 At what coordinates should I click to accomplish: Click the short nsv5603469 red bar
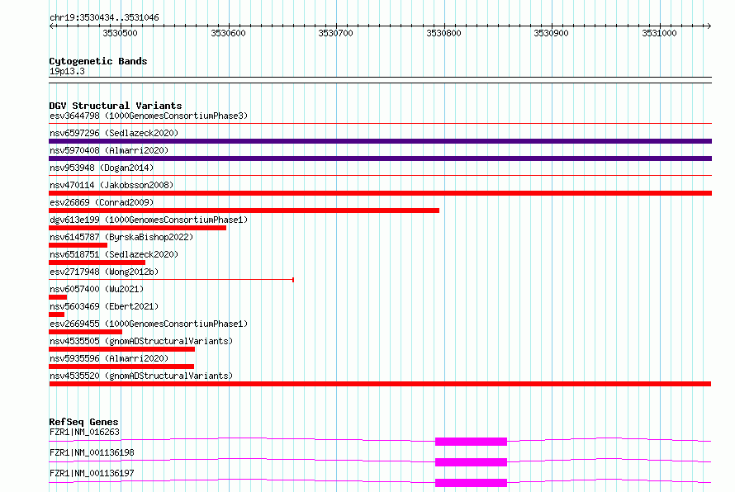(56, 315)
